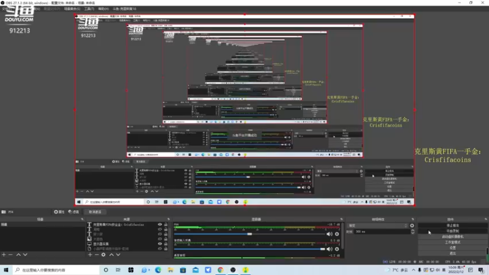
Task: Pop out the Audio Mixer dock
Action: (342, 219)
